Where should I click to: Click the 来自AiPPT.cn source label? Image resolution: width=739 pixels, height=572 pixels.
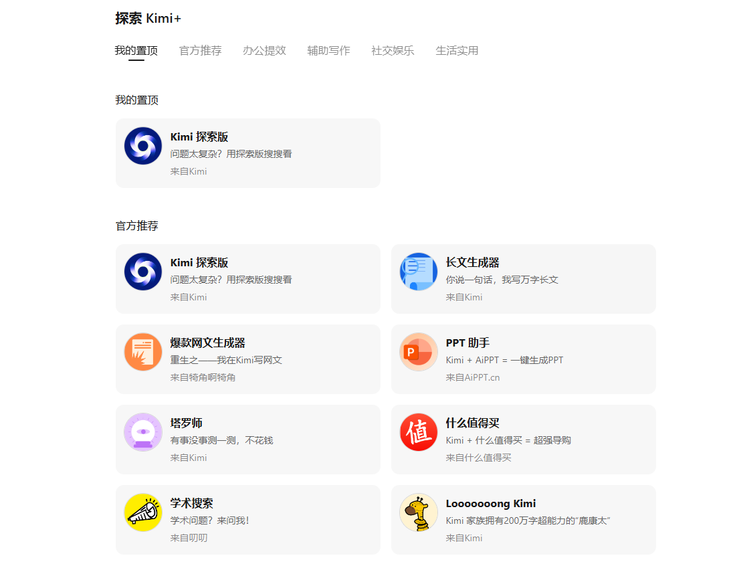[473, 377]
